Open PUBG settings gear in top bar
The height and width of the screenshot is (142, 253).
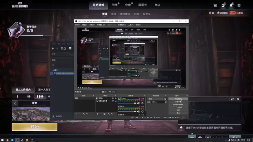click(x=239, y=5)
